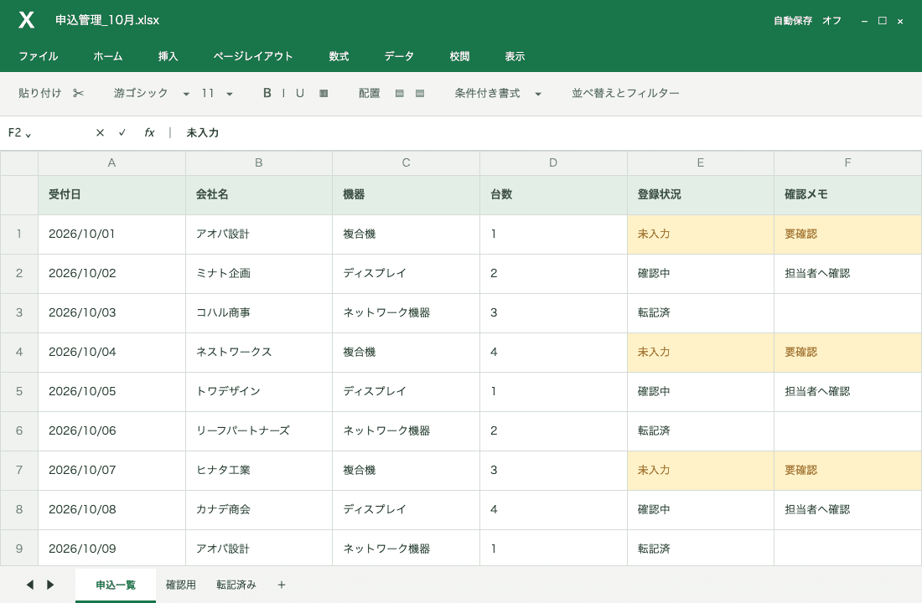Select cell コハル商事

(x=259, y=312)
